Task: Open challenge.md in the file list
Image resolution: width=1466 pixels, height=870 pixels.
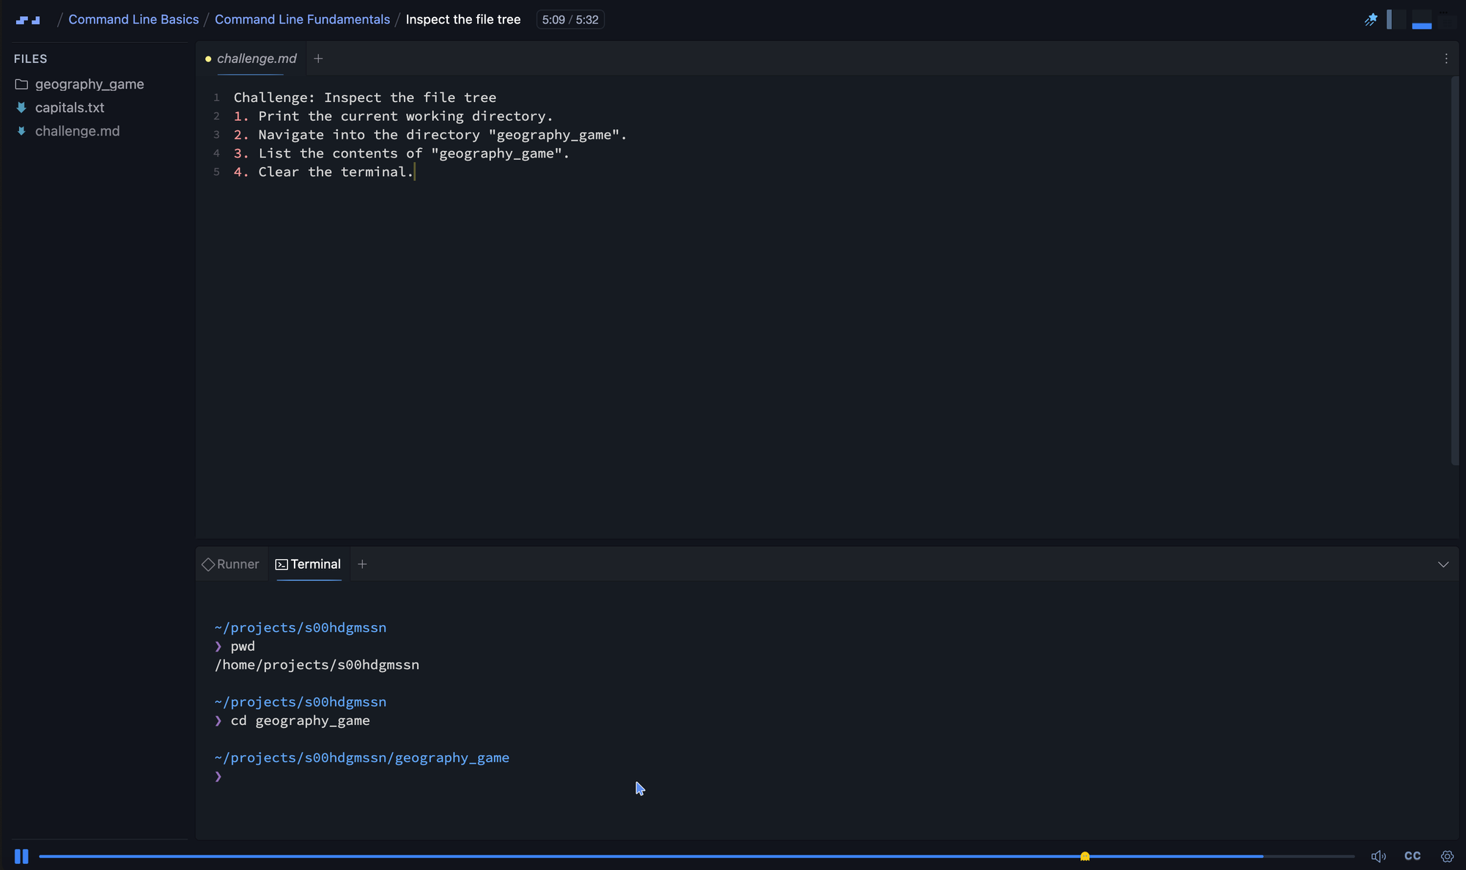Action: pos(77,131)
